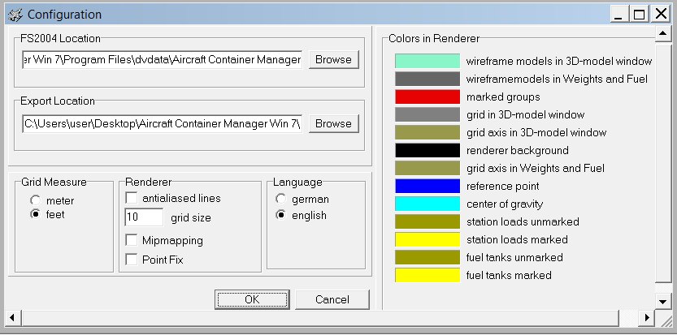Tick the Point Fix checkbox
Image resolution: width=677 pixels, height=335 pixels.
click(132, 260)
